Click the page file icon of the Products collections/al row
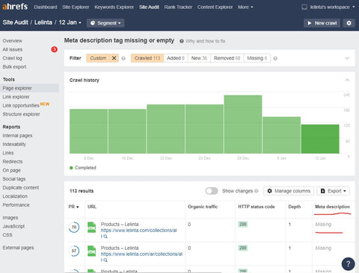359x273 pixels. [x=92, y=228]
